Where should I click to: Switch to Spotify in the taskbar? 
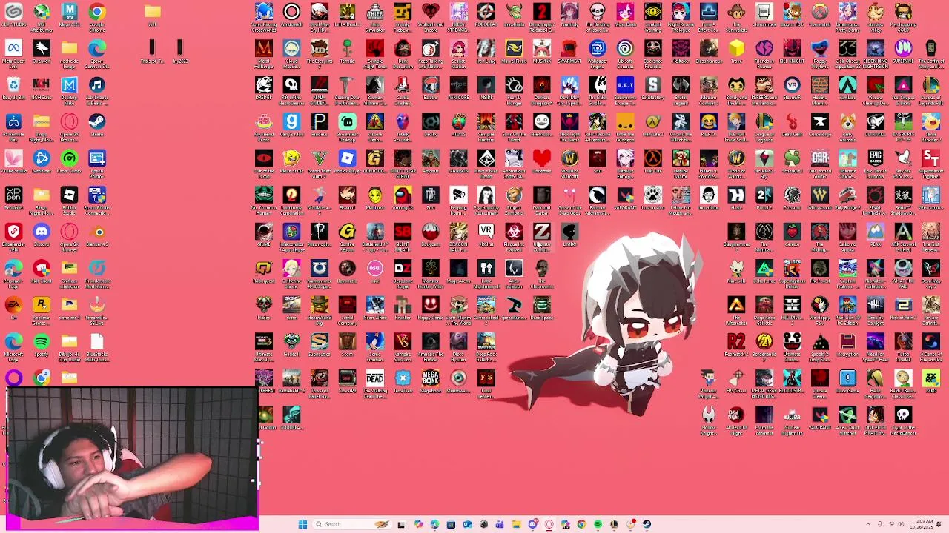pyautogui.click(x=598, y=524)
